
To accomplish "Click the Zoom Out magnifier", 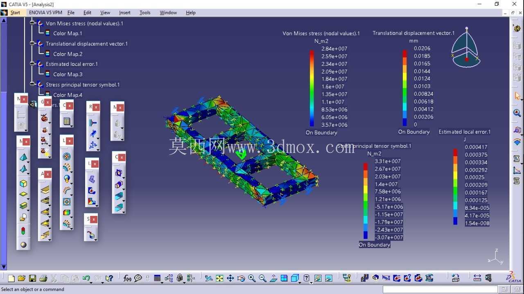I will [263, 278].
